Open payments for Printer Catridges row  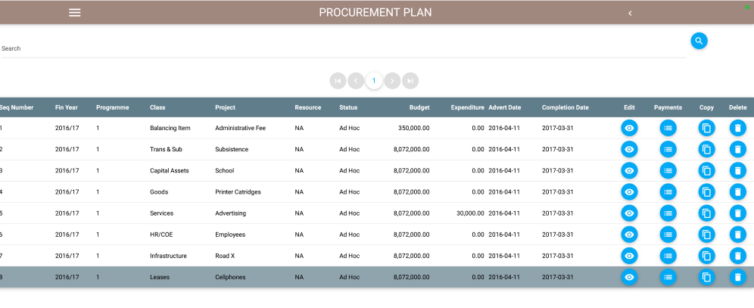coord(668,192)
